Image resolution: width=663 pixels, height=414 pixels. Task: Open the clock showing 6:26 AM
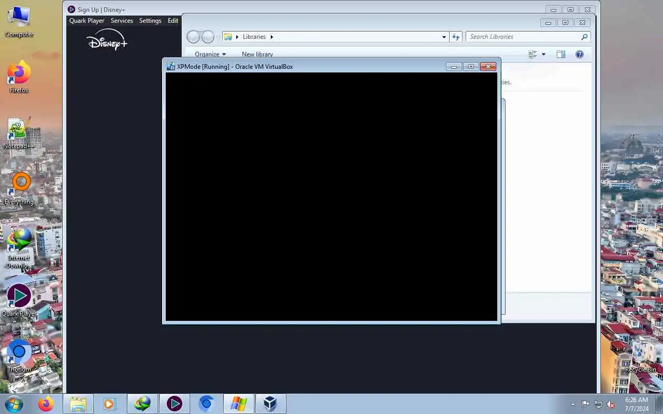[x=637, y=404]
